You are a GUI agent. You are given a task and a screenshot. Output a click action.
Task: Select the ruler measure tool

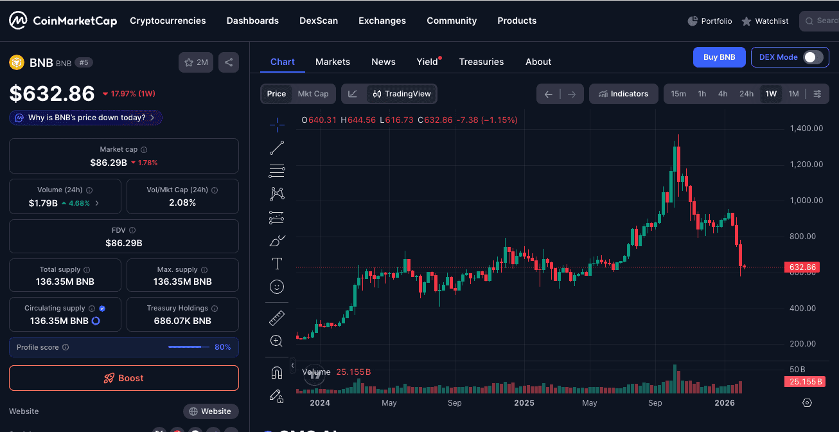click(x=277, y=318)
